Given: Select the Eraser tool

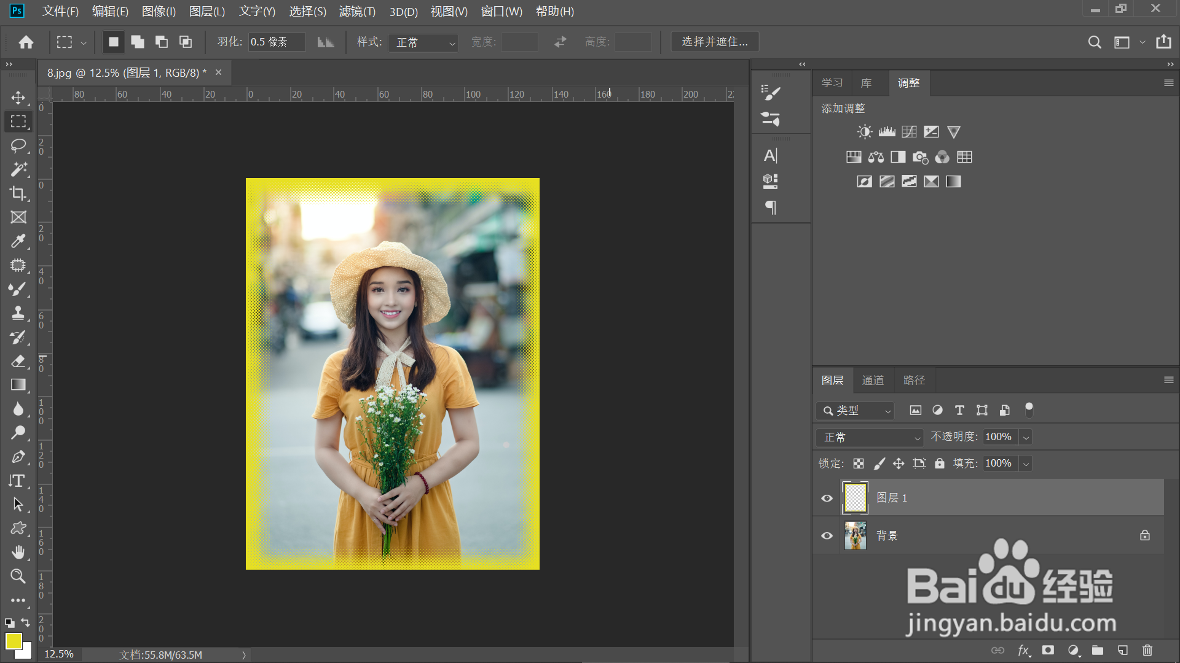Looking at the screenshot, I should (18, 361).
